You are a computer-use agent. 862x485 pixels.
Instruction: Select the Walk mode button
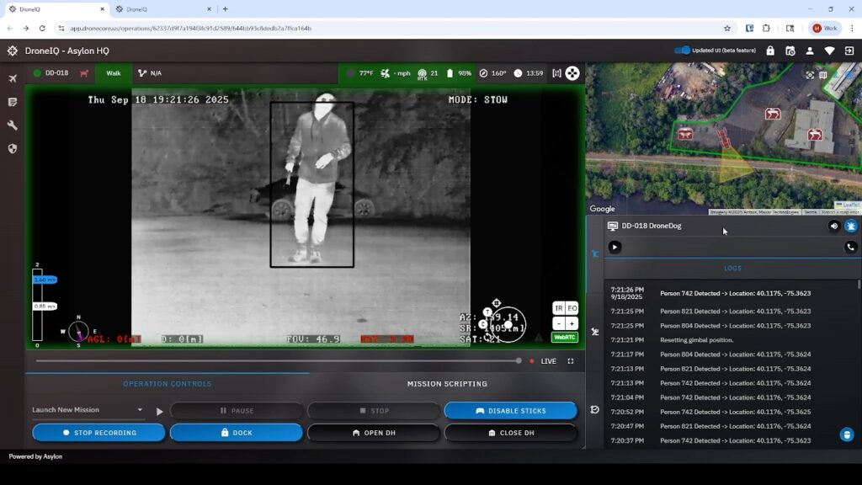click(114, 73)
